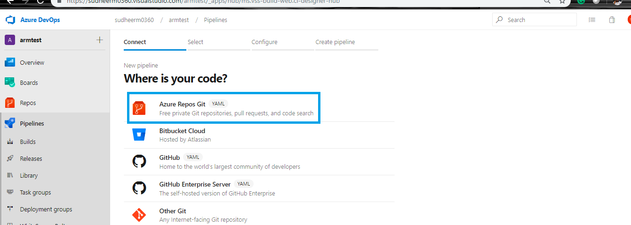Click the browser address bar URL

point(203,2)
